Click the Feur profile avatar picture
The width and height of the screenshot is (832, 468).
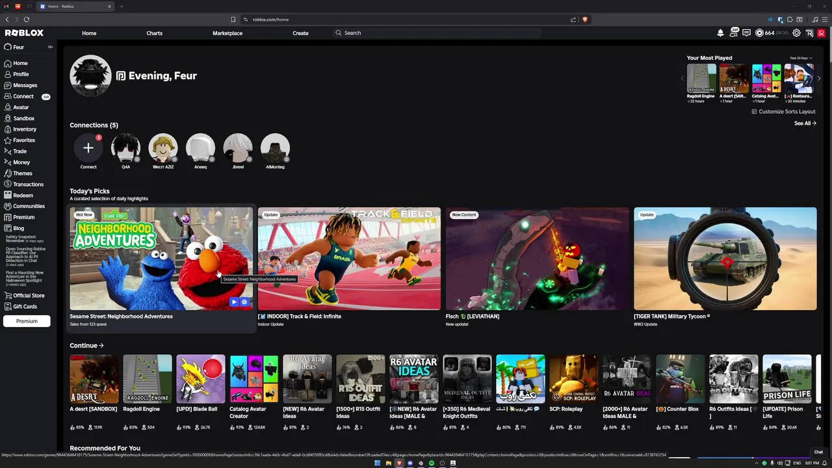click(x=90, y=76)
